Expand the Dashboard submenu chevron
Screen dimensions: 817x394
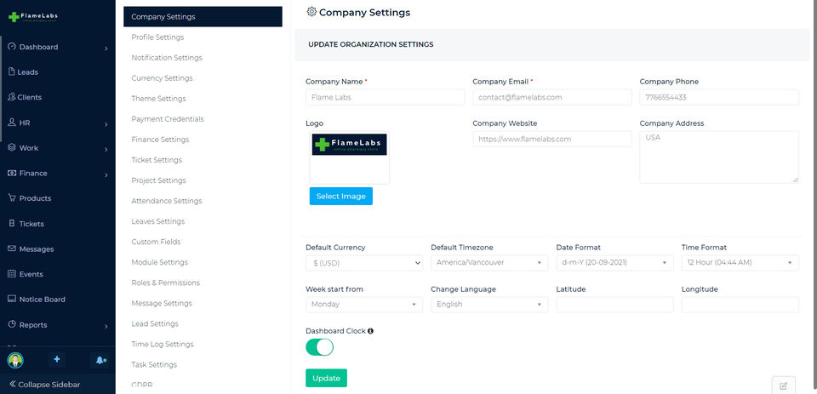[x=106, y=49]
